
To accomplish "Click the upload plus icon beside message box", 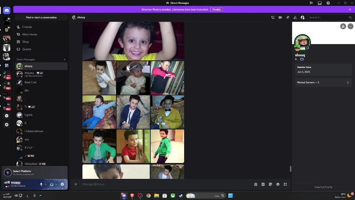I will click(76, 184).
